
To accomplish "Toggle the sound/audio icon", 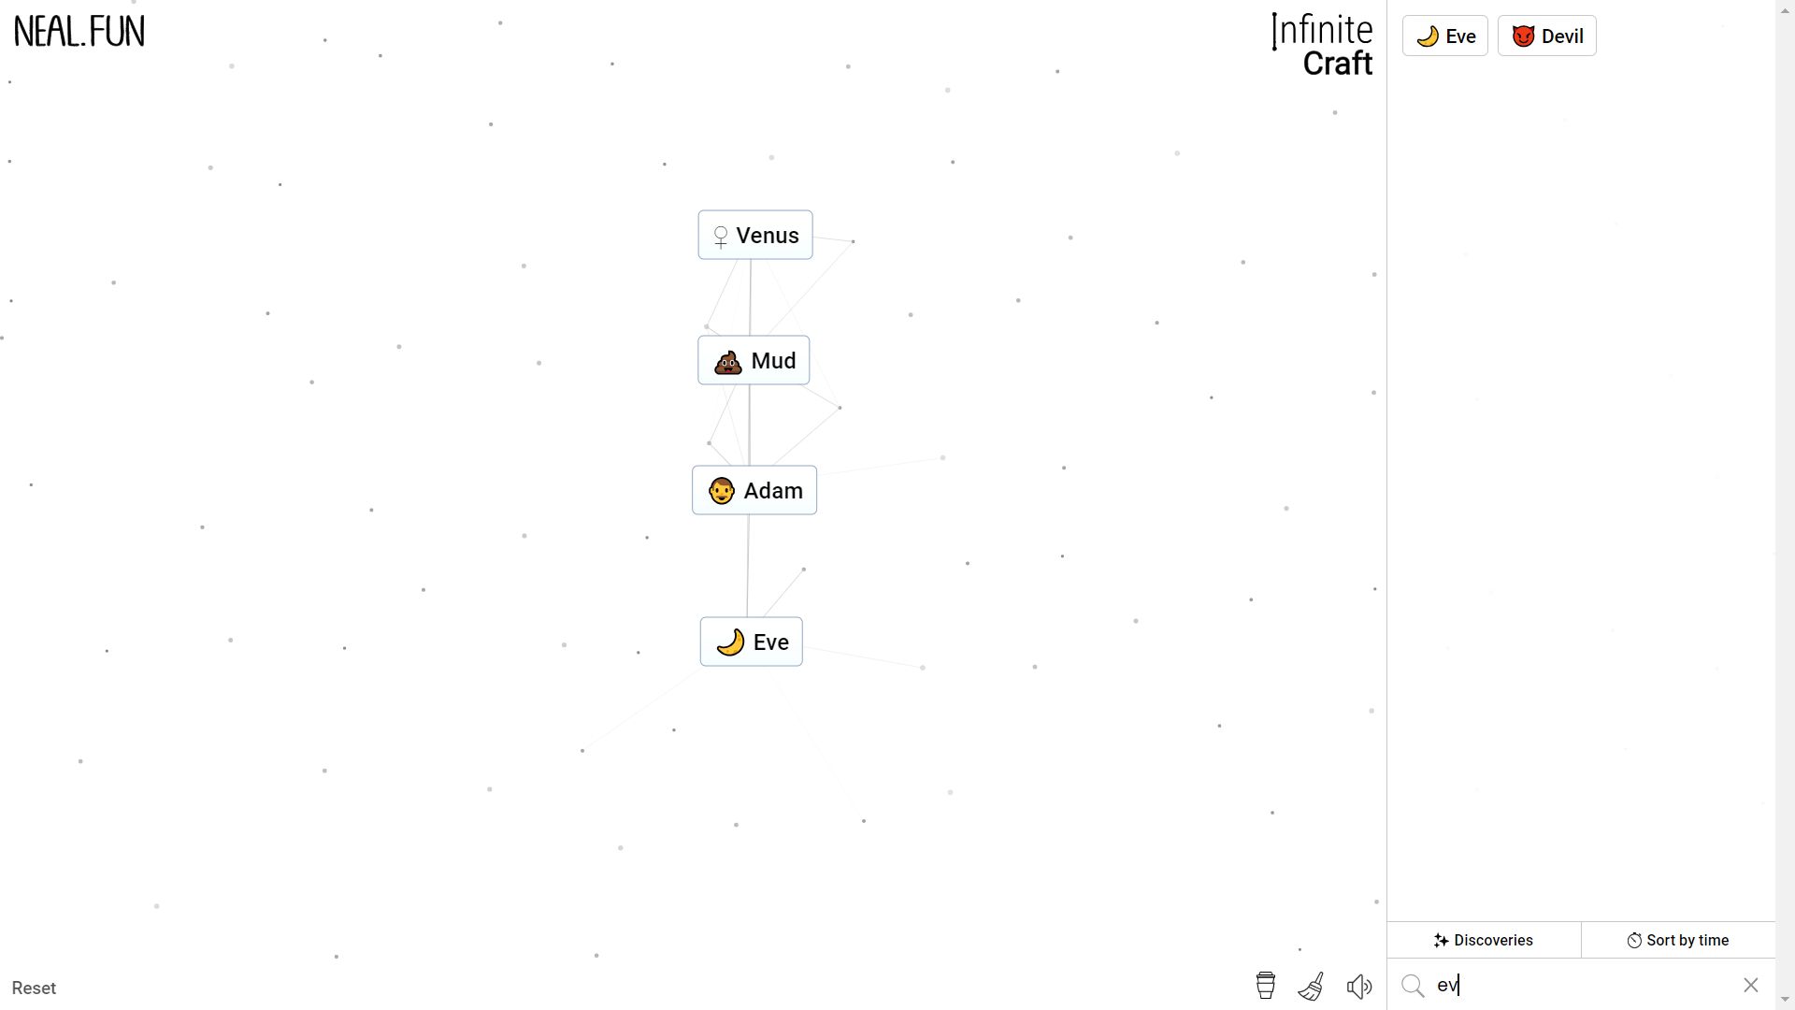I will coord(1361,987).
